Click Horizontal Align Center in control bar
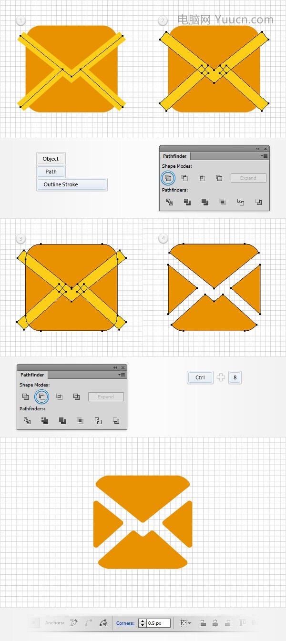Screen dimensions: 286x641 215,622
